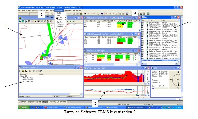Click Open folder icon in Command Sequence
Viewport: 198px width, 119px height.
click(x=23, y=71)
